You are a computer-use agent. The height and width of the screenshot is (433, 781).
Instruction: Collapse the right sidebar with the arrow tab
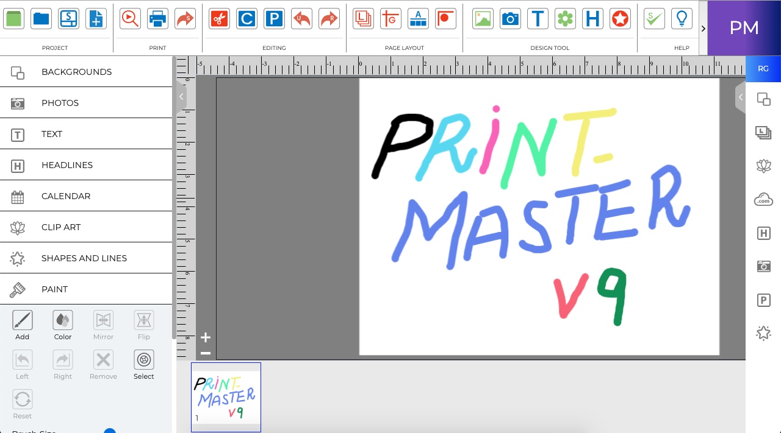coord(740,97)
